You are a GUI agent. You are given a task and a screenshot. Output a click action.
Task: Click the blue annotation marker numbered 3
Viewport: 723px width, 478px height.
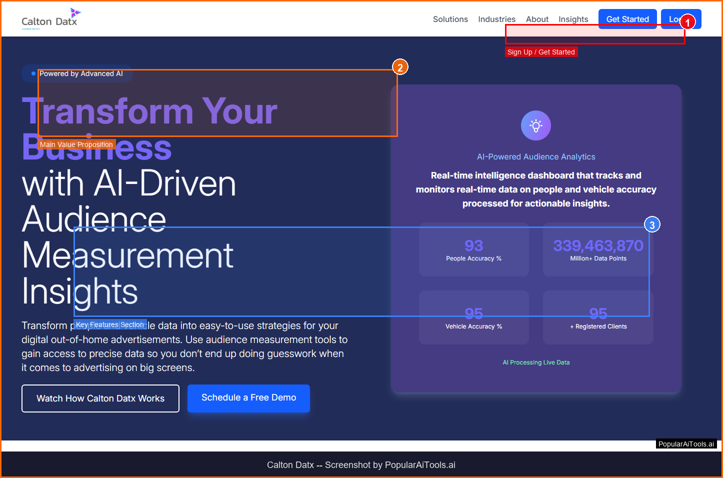click(x=651, y=225)
